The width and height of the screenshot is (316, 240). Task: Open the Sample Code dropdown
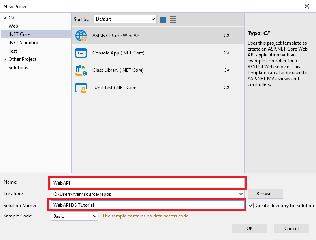[94, 216]
